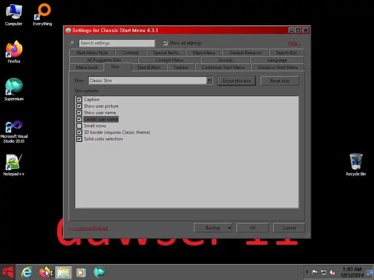The height and width of the screenshot is (280, 374).
Task: Go to the Taskbar tab
Action: click(181, 67)
